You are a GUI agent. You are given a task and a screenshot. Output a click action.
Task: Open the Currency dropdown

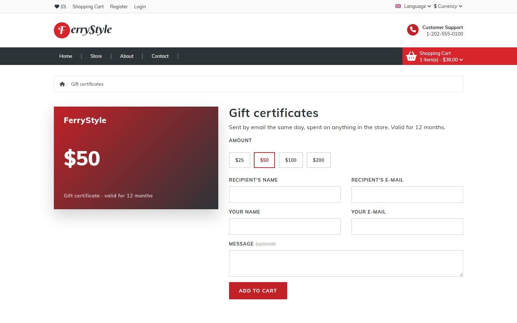click(x=448, y=6)
